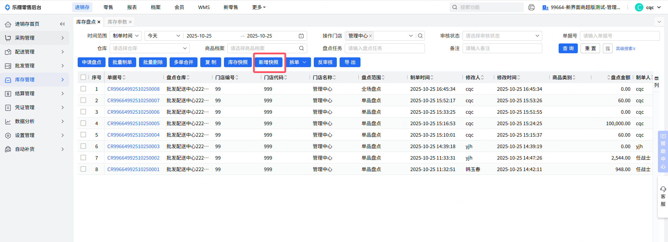Viewport: 668px width, 242px height.
Task: Toggle the select-all header checkbox
Action: 83,77
